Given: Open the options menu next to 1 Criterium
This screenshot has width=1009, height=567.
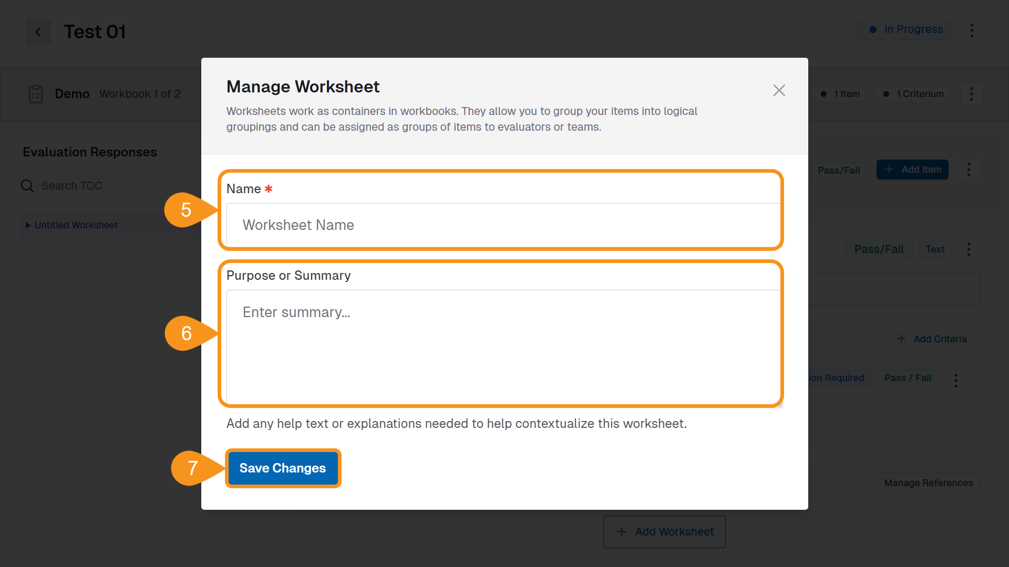Looking at the screenshot, I should pos(971,94).
